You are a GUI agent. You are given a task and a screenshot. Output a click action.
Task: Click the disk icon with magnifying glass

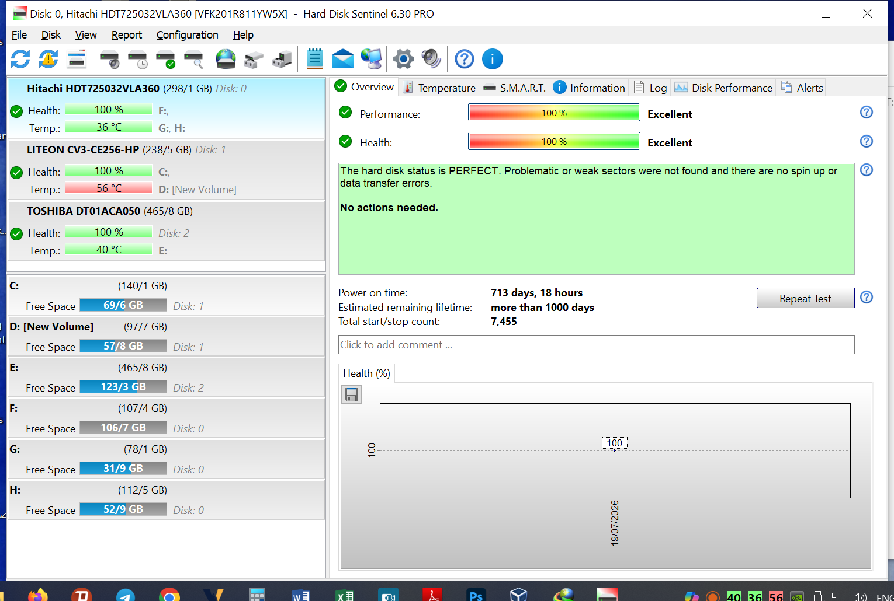pos(193,59)
